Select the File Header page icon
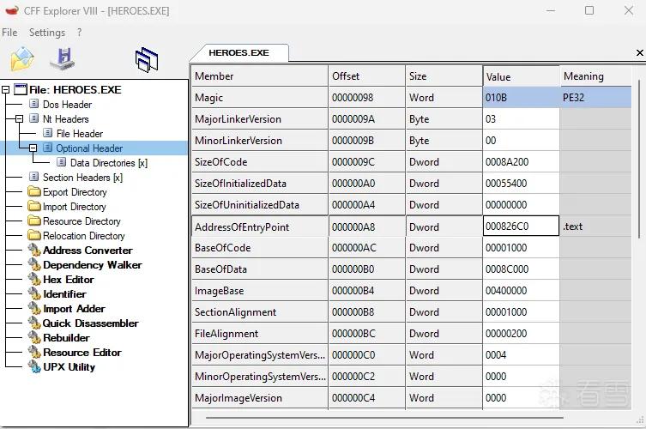 (48, 133)
